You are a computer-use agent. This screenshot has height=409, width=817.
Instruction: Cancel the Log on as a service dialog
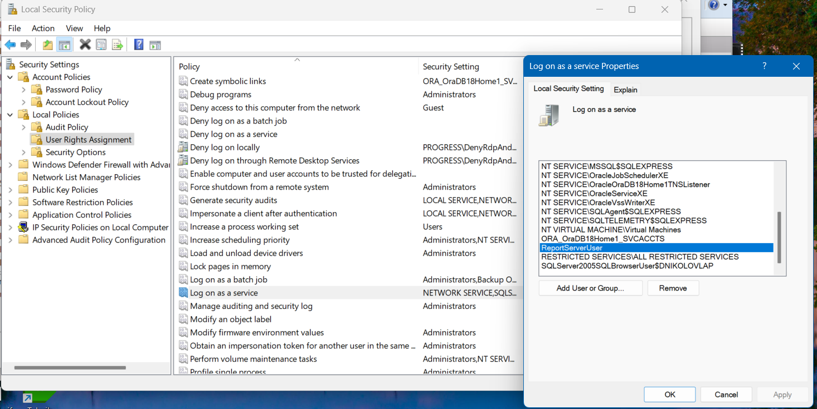click(x=726, y=395)
